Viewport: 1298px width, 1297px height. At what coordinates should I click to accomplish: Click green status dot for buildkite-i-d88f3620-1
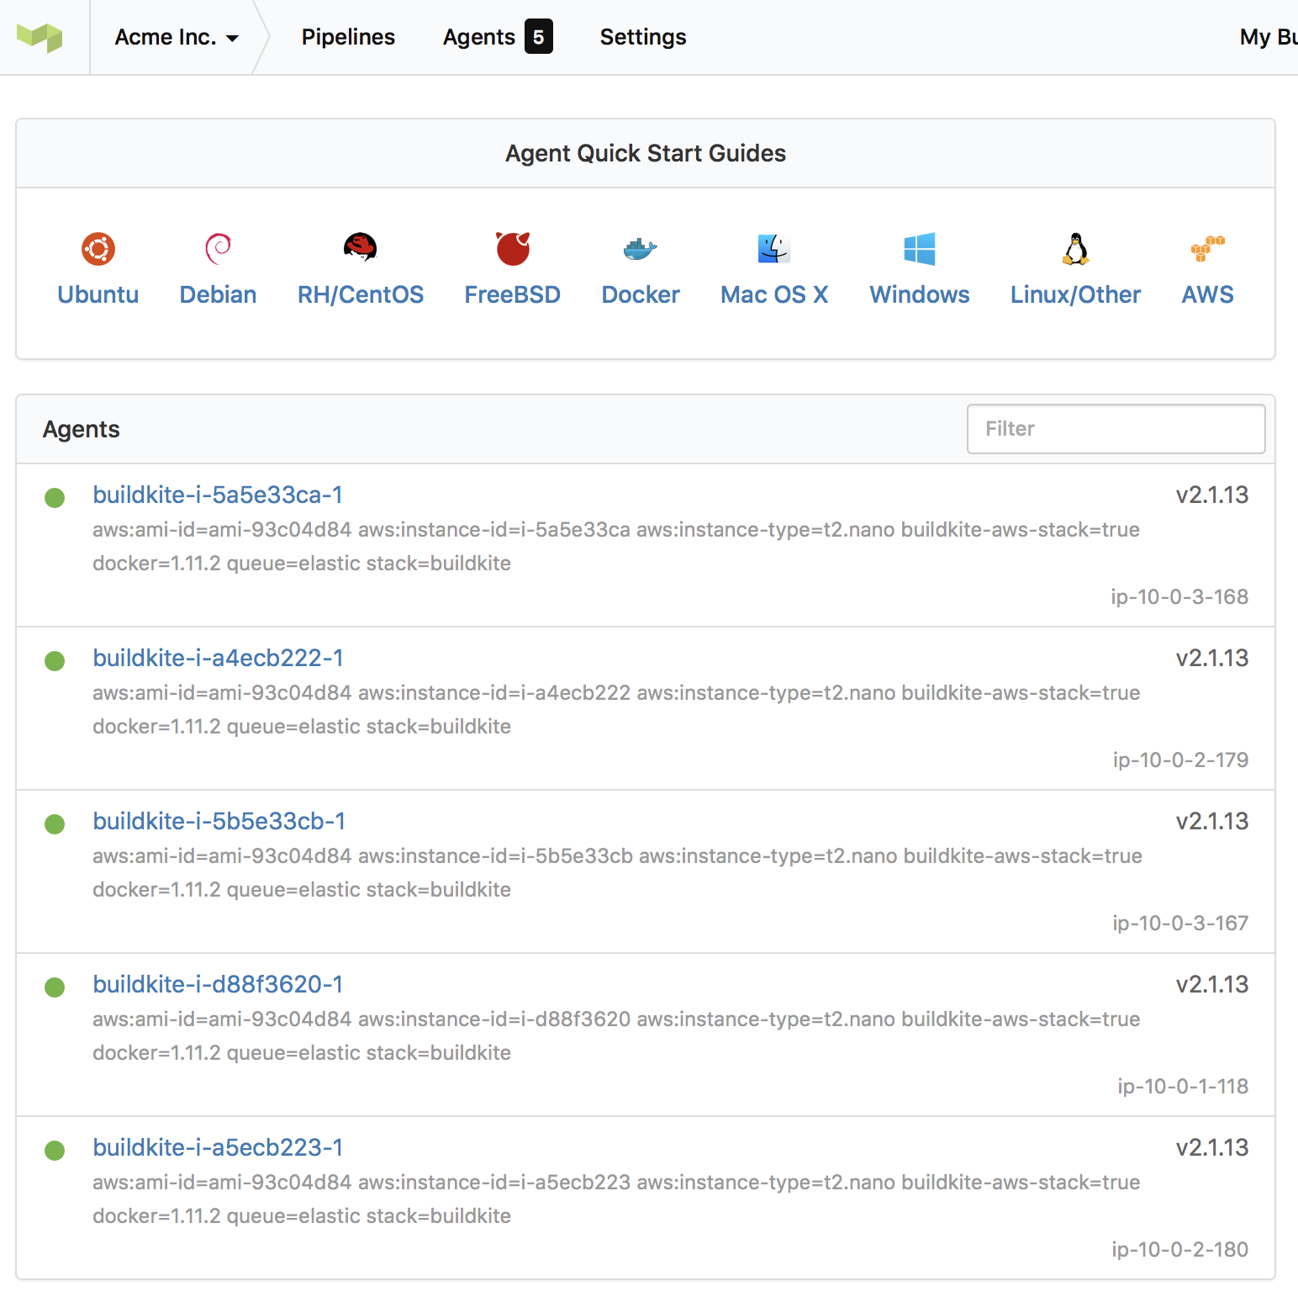tap(55, 987)
